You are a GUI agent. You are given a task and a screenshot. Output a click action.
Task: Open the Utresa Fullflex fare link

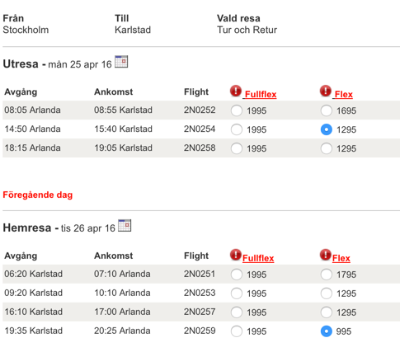[x=261, y=94]
